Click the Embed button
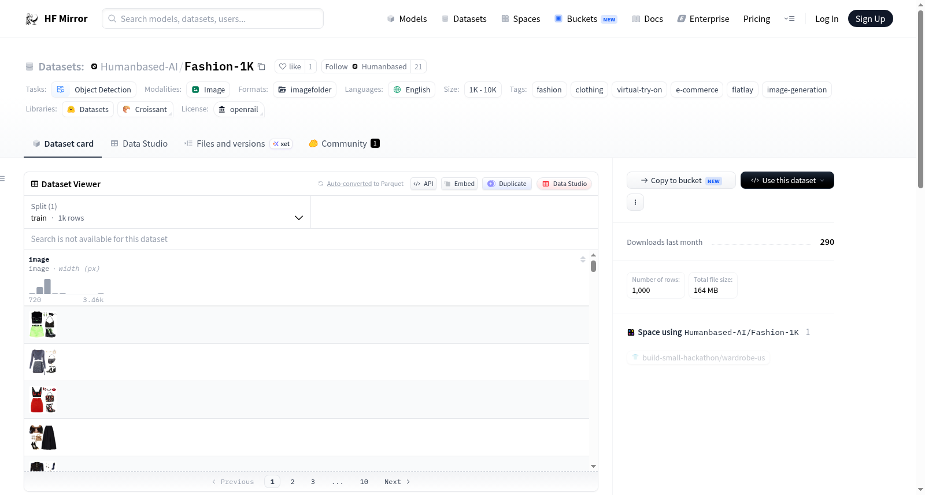This screenshot has width=925, height=495. tap(459, 184)
